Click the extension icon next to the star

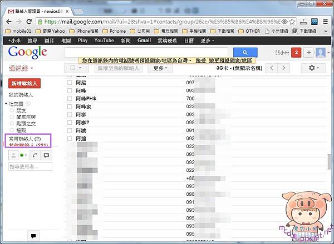303,22
